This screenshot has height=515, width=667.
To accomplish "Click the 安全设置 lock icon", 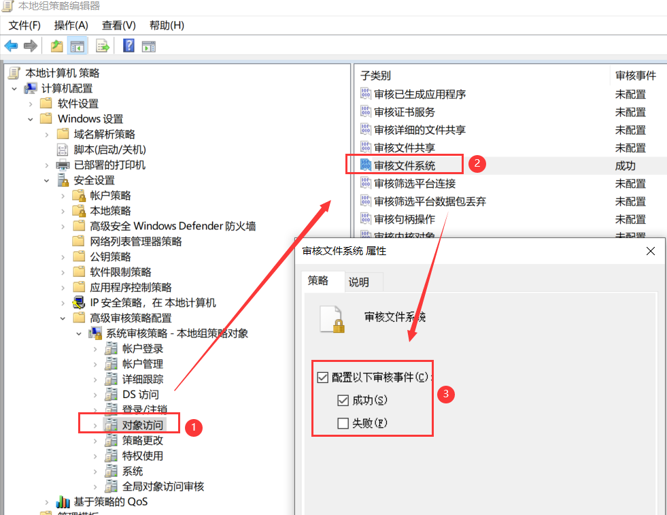I will tap(63, 180).
